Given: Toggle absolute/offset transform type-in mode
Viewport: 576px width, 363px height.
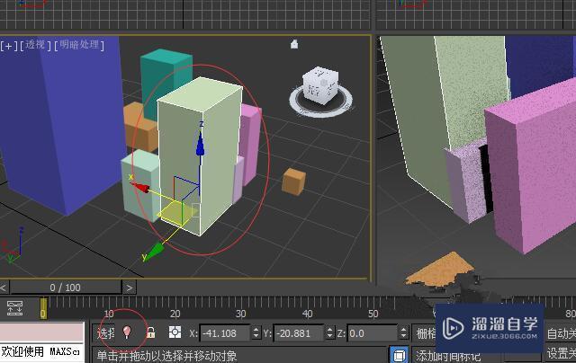Looking at the screenshot, I should tap(175, 332).
